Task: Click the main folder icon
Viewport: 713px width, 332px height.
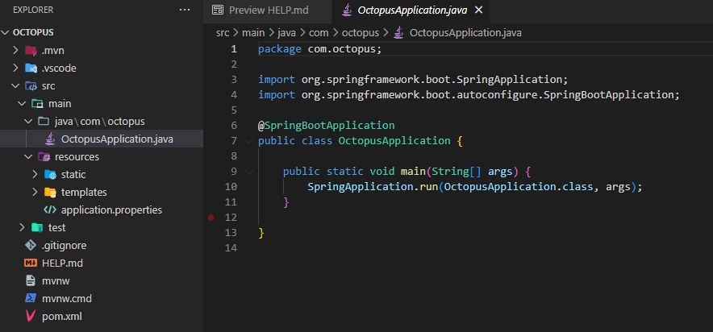Action: tap(37, 104)
